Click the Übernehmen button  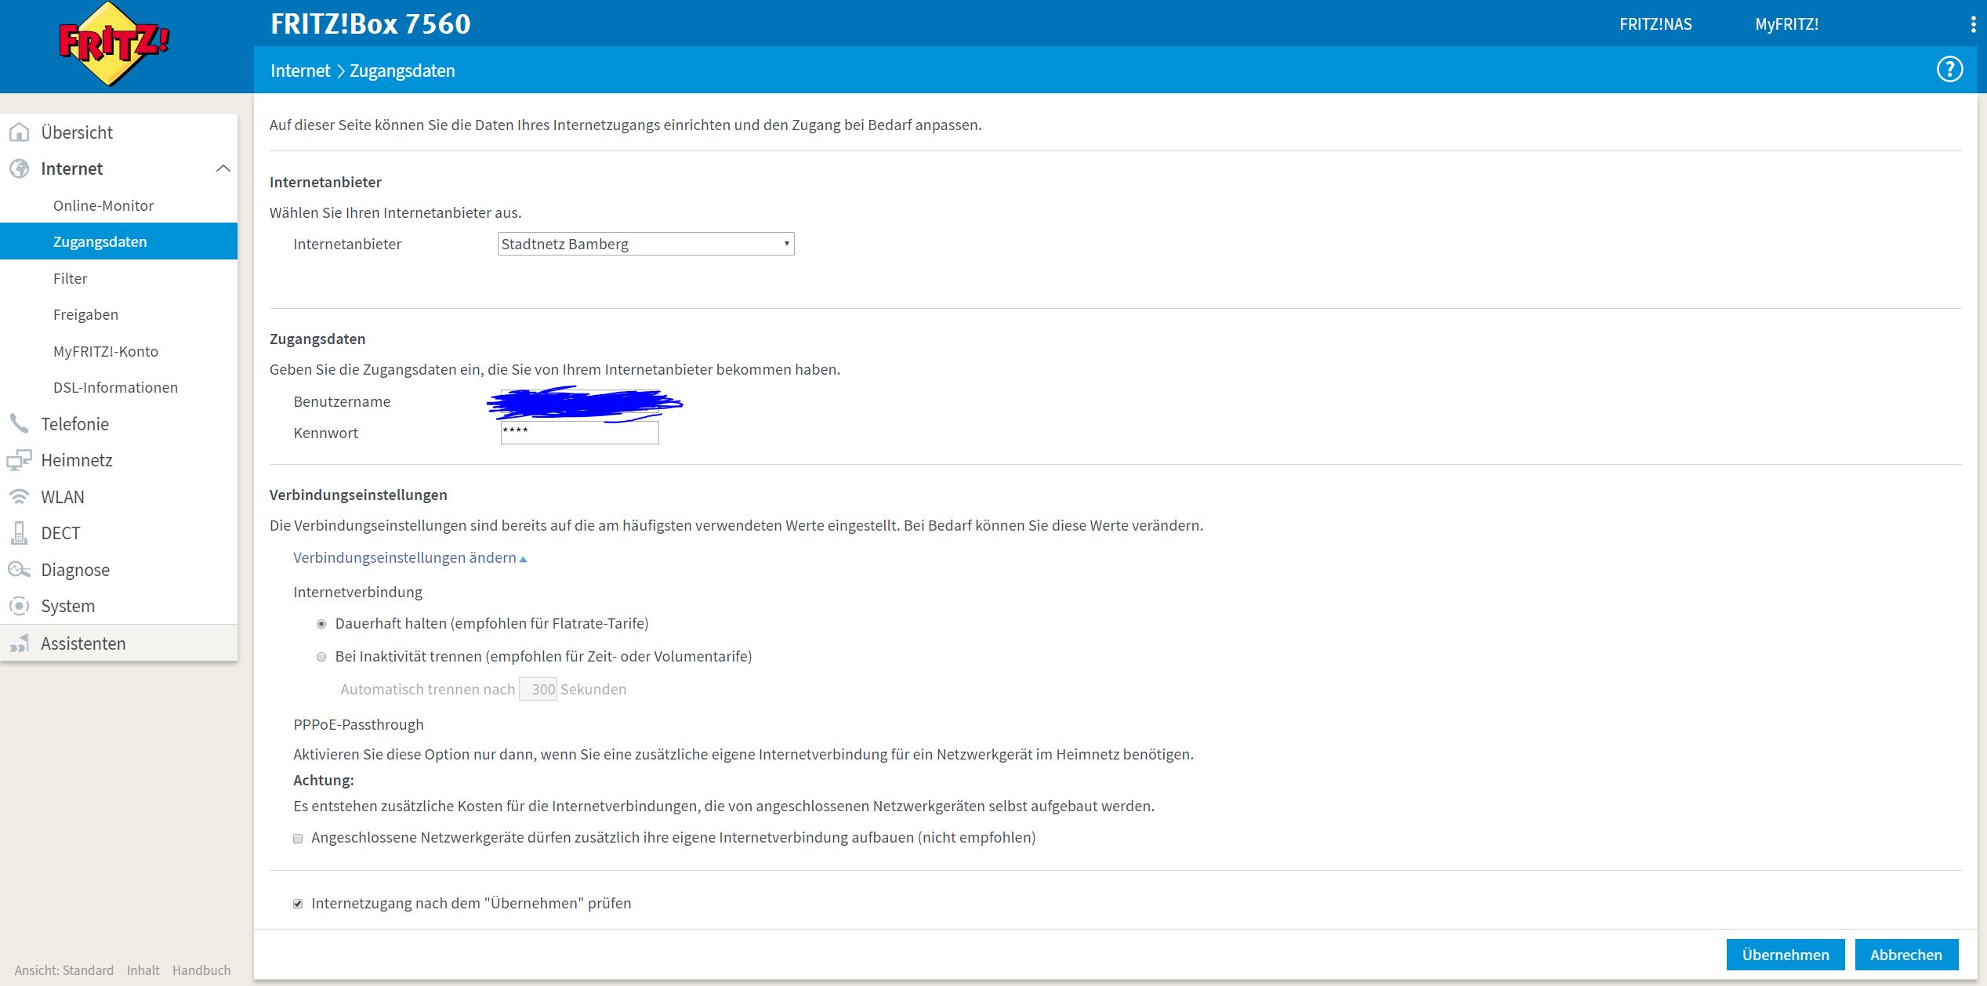[x=1785, y=955]
